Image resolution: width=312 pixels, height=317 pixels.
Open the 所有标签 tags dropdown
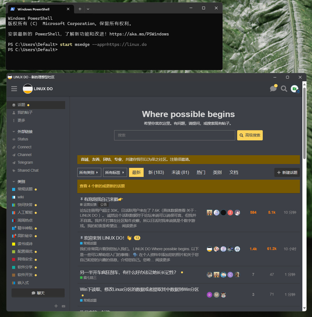click(115, 173)
